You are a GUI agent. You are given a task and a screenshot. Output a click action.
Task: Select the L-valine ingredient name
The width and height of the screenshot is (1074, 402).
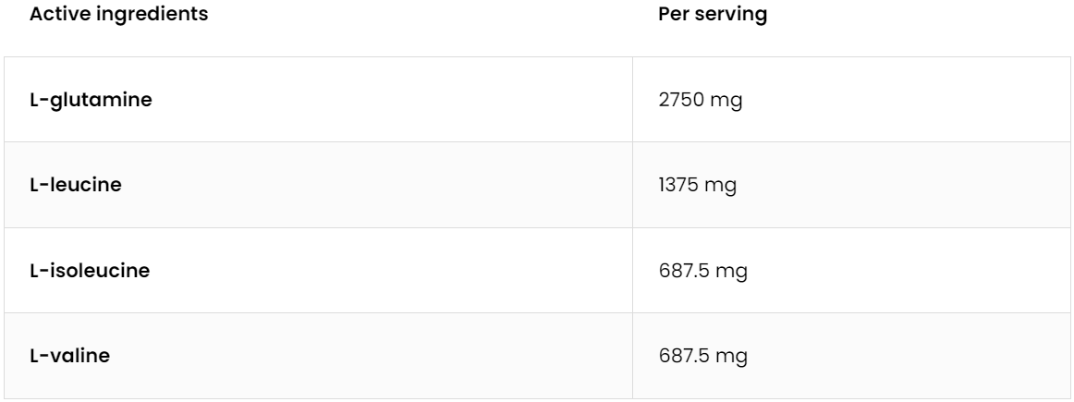click(70, 356)
